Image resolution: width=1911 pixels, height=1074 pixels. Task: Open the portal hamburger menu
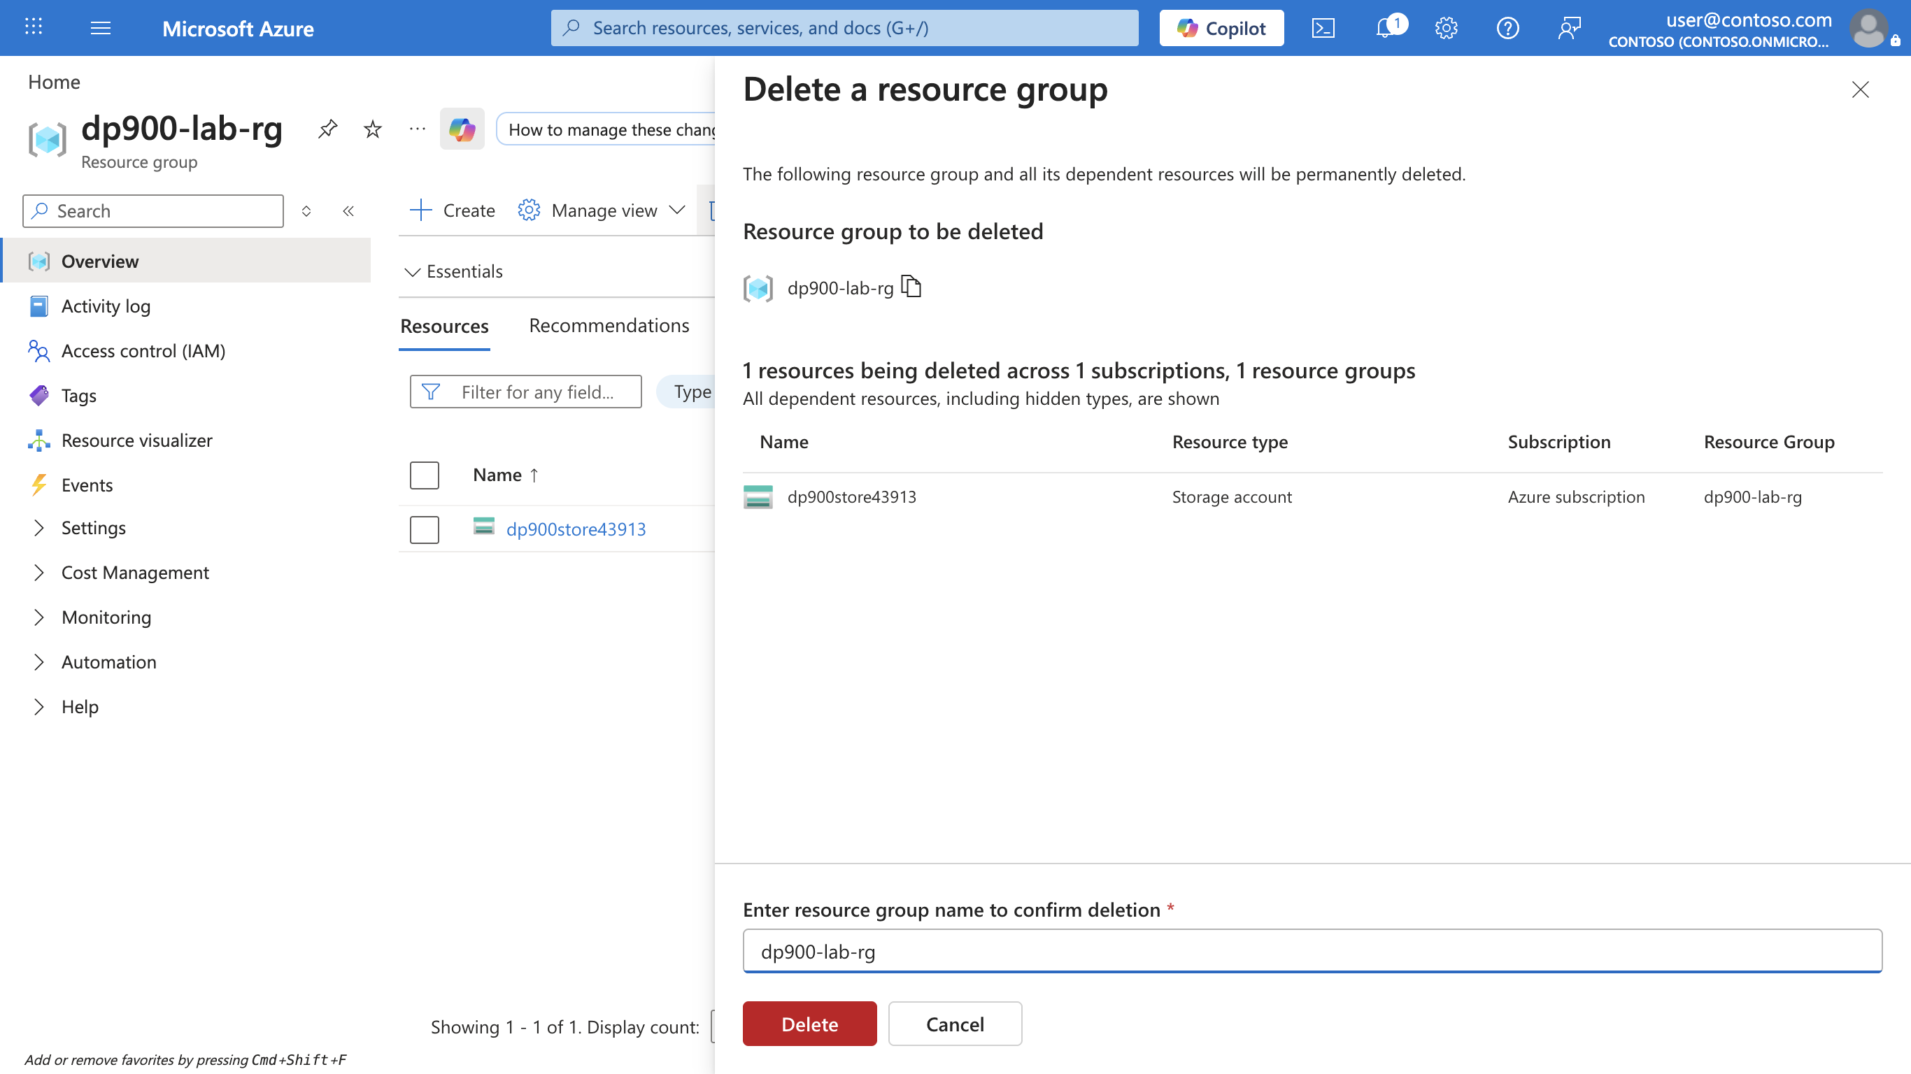click(100, 28)
